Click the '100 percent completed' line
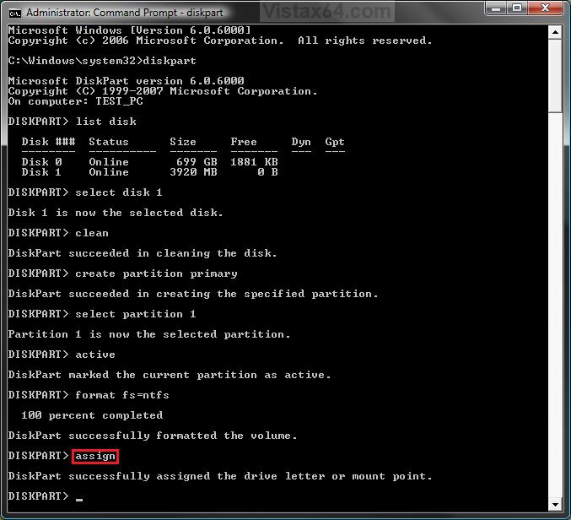Screen dimensions: 571x520 (x=92, y=415)
